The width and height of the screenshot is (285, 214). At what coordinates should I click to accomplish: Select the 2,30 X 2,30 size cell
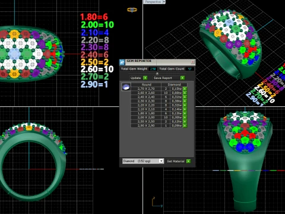[x=146, y=101]
